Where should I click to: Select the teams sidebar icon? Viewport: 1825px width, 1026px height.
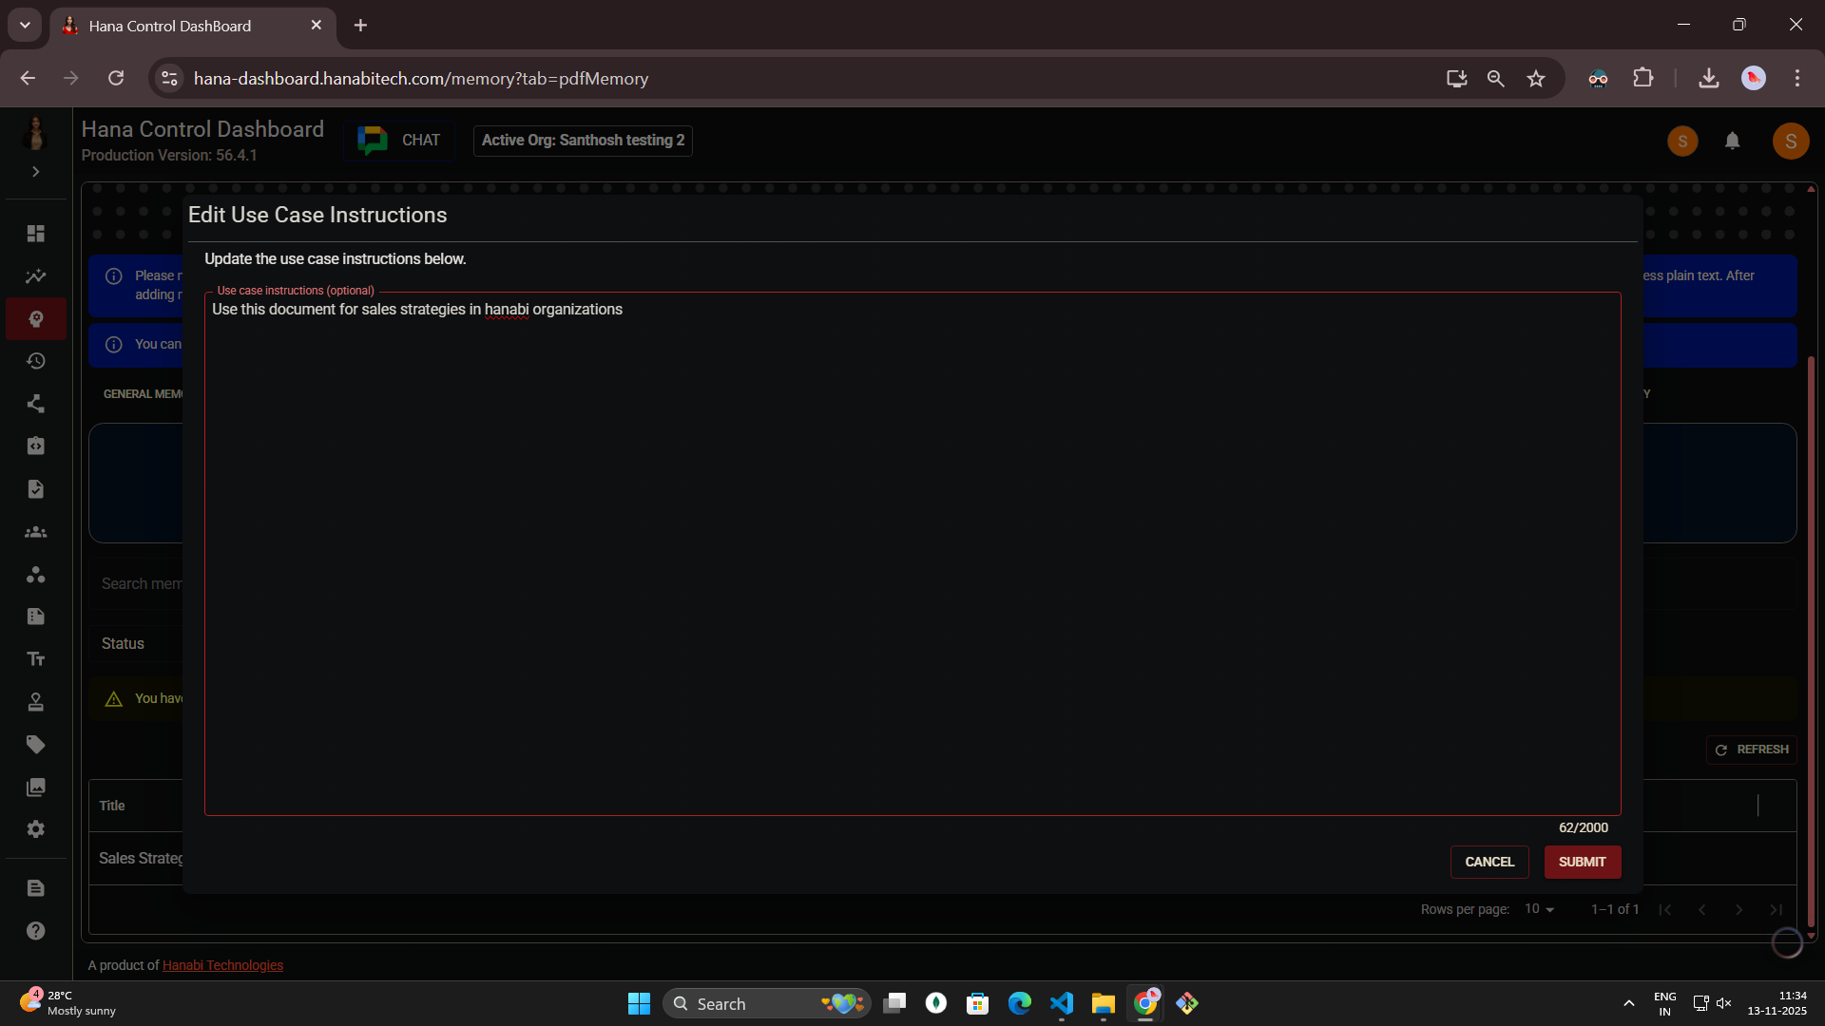[x=35, y=532]
